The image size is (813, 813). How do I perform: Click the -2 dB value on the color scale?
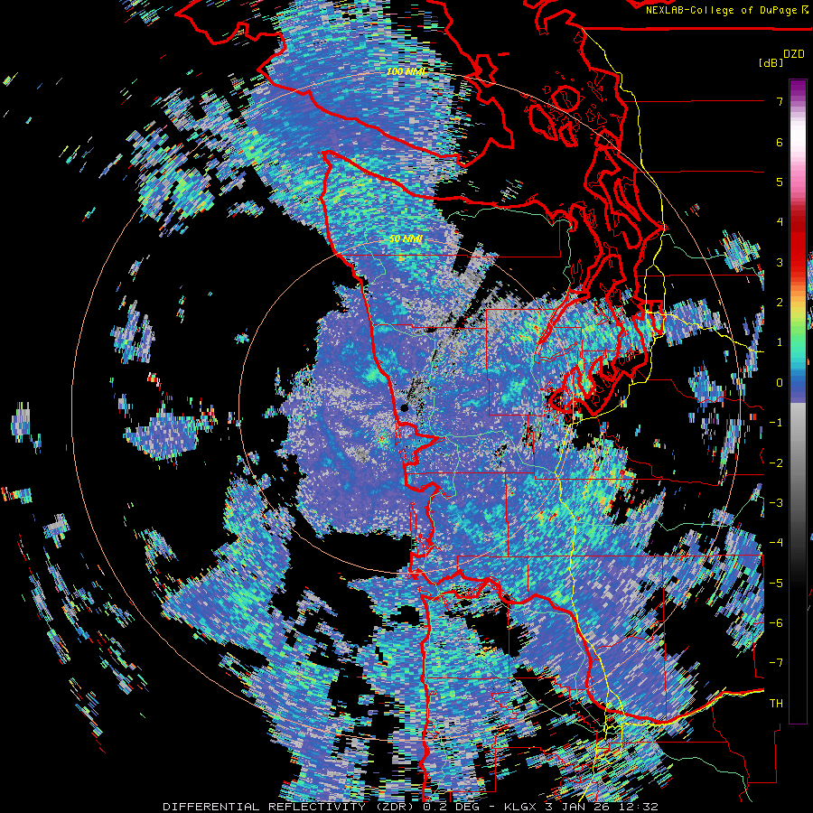click(x=776, y=463)
